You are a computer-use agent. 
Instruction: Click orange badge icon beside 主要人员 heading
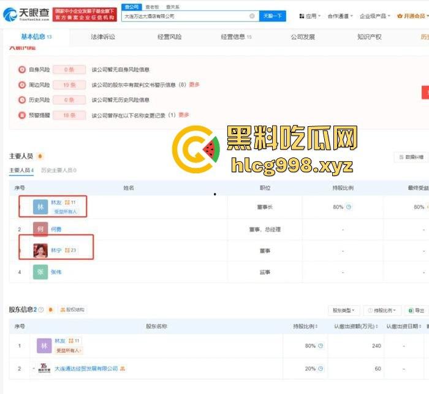pyautogui.click(x=40, y=156)
